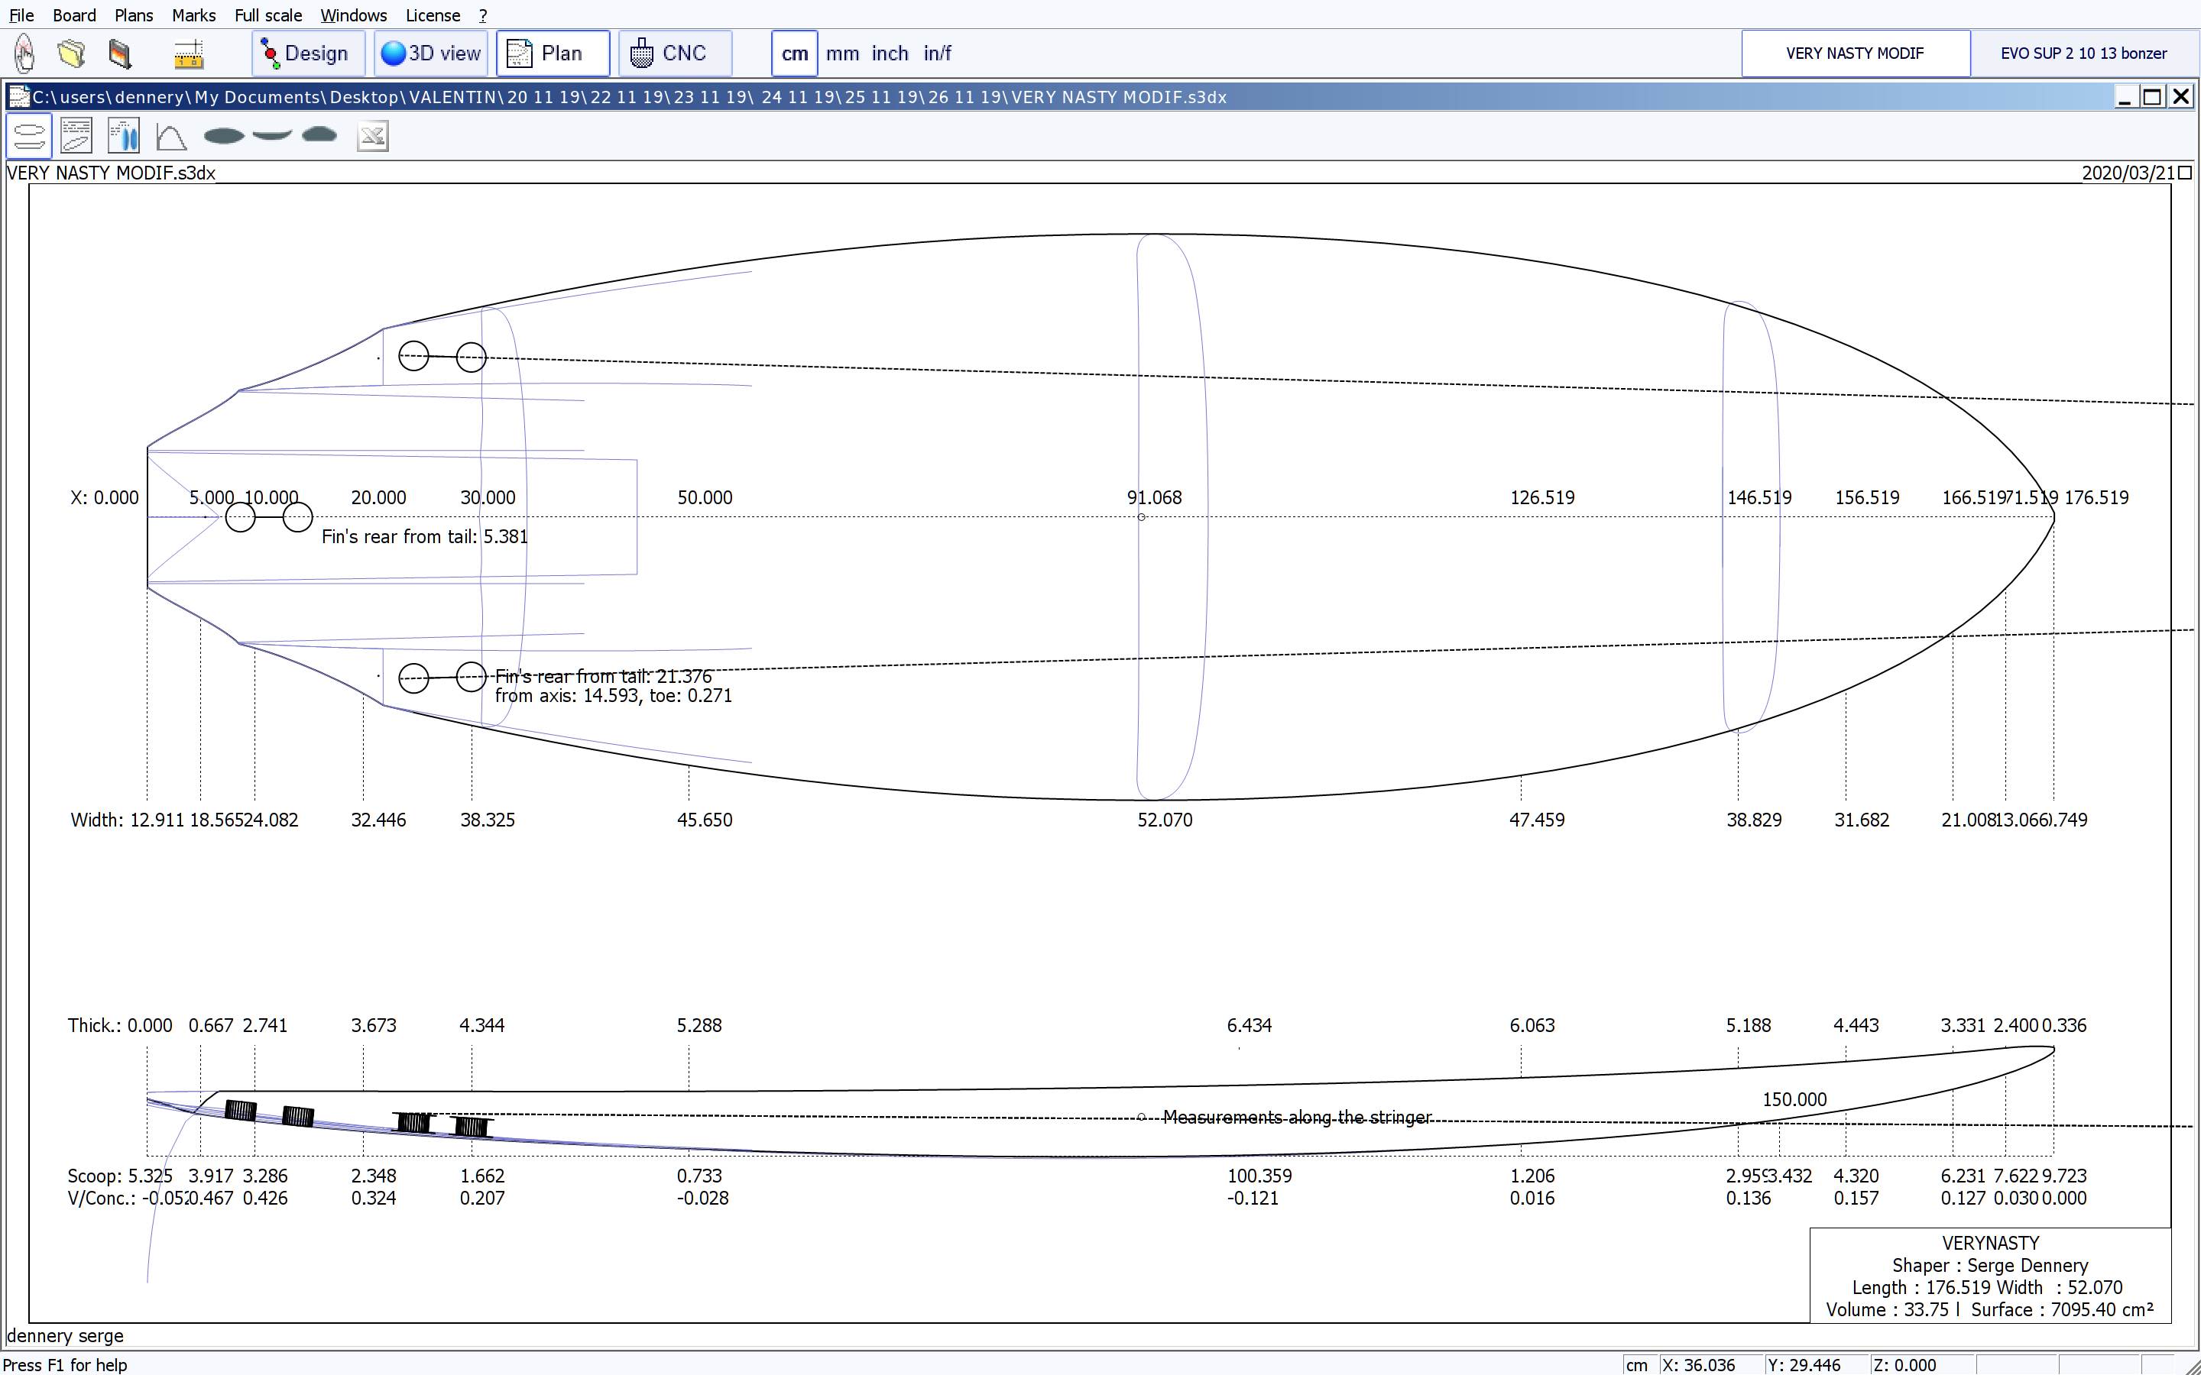The width and height of the screenshot is (2201, 1375).
Task: Switch units to in/f
Action: [x=937, y=53]
